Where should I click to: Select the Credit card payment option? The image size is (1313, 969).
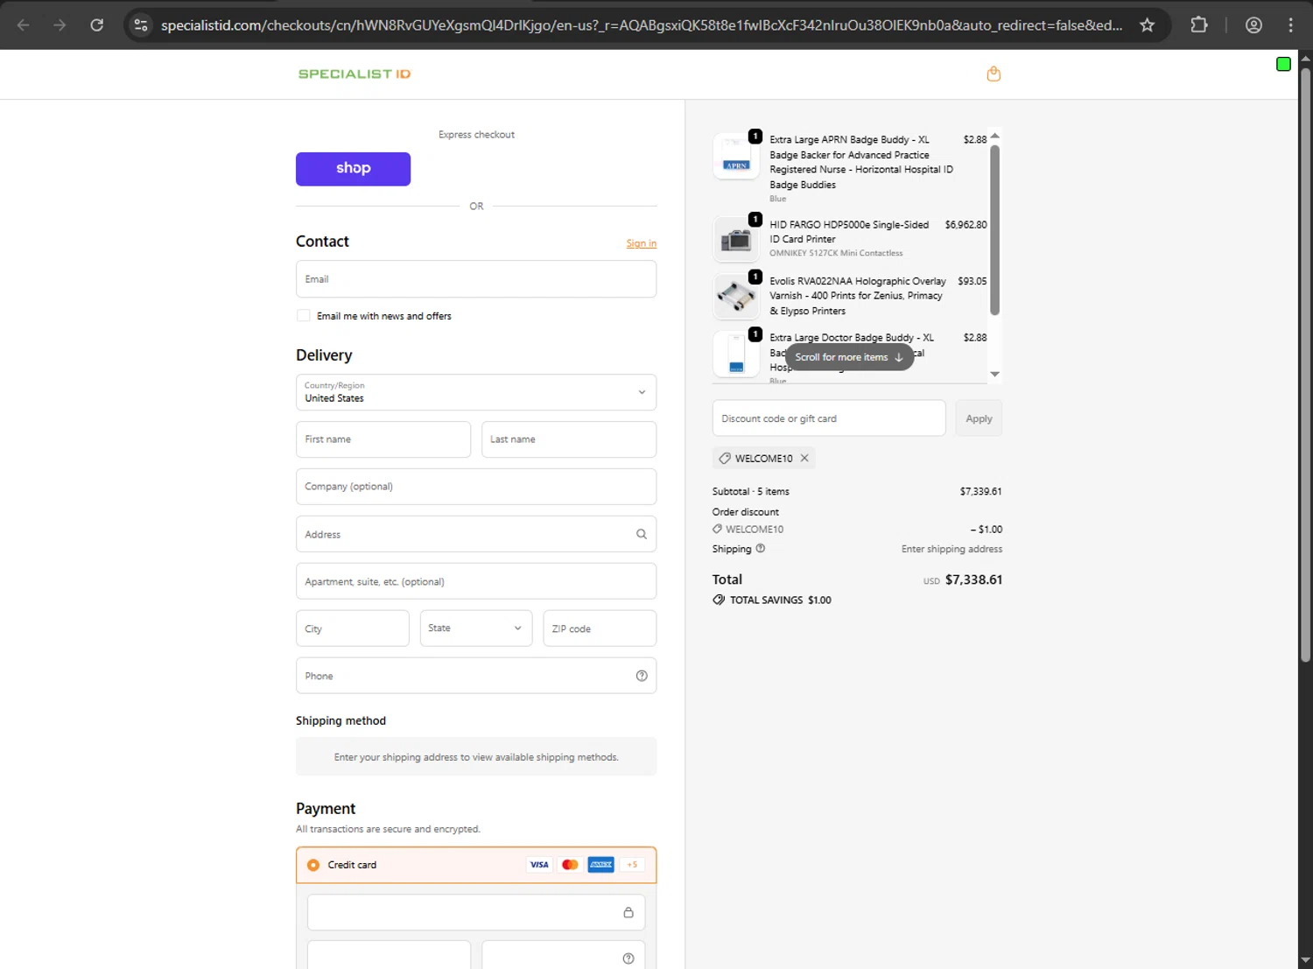[x=313, y=865]
